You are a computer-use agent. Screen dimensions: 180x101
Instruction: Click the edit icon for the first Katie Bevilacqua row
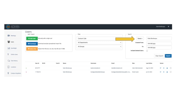160,68
